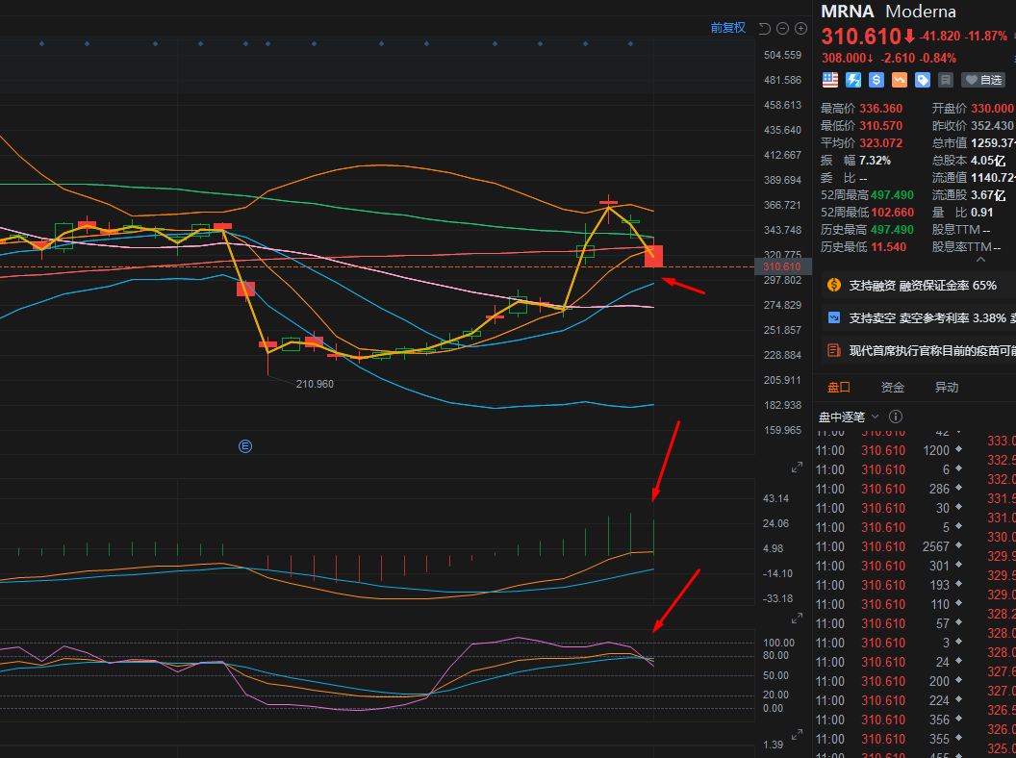
Task: Click the 182.938 price axis label
Action: tap(782, 405)
